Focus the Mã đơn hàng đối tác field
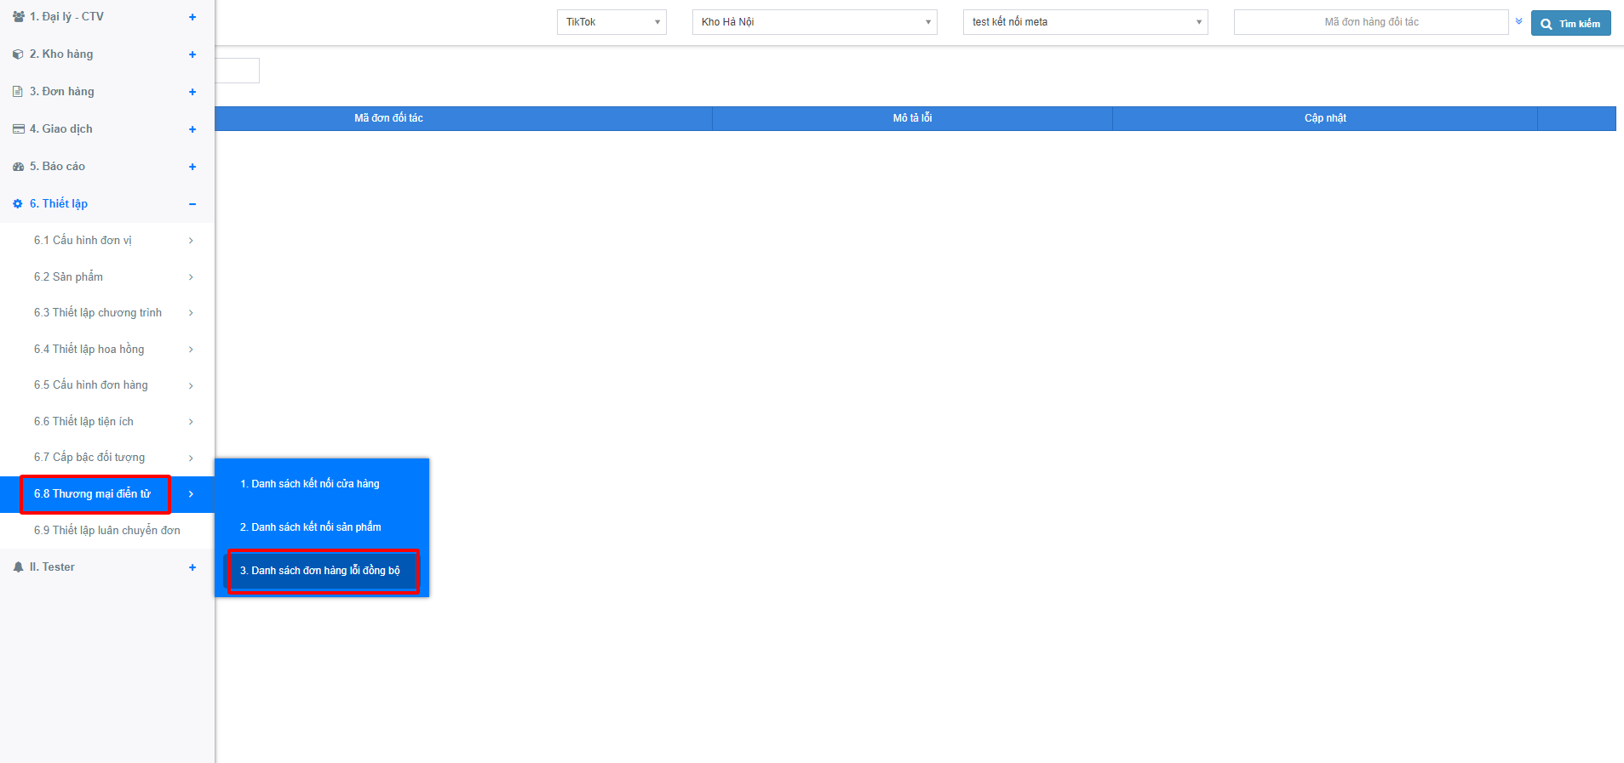Screen dimensions: 1624x763 1370,22
